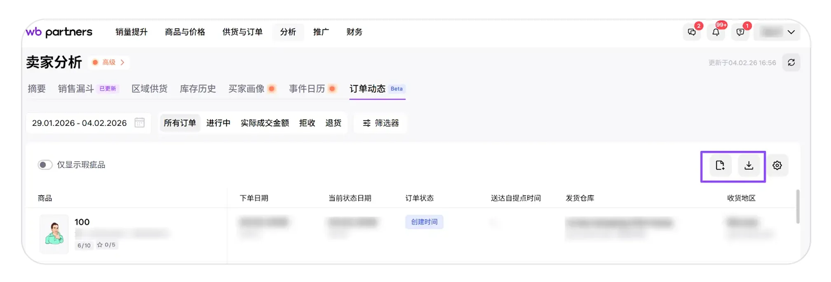Click the generate report file icon

720,166
